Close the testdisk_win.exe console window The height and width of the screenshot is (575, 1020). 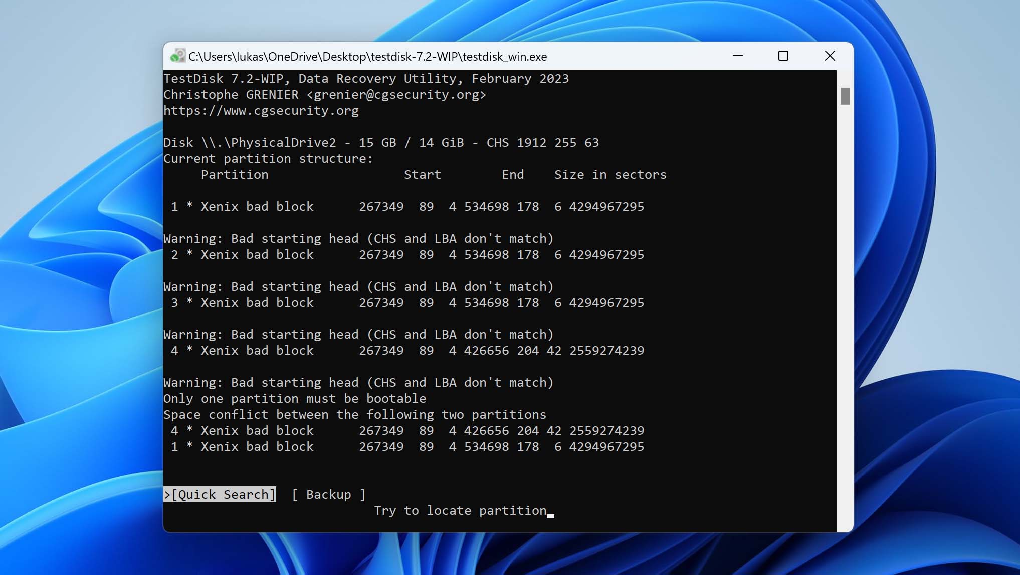pos(830,56)
